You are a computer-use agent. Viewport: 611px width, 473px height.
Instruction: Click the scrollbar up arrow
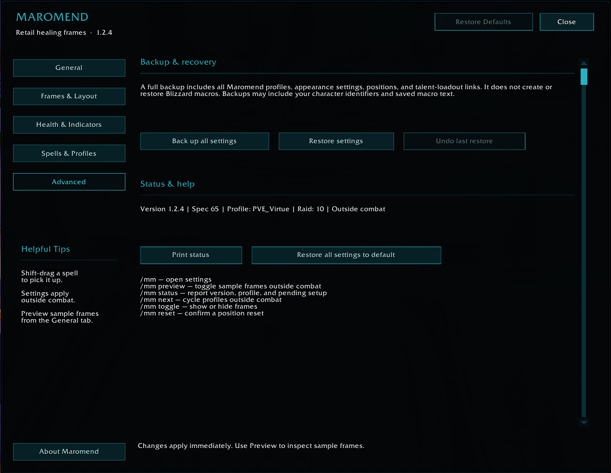pyautogui.click(x=584, y=63)
